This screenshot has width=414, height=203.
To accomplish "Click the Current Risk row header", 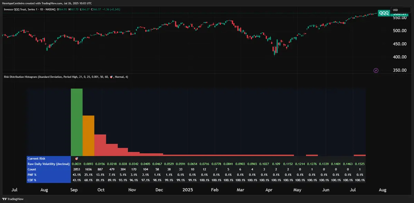I will tap(48, 159).
